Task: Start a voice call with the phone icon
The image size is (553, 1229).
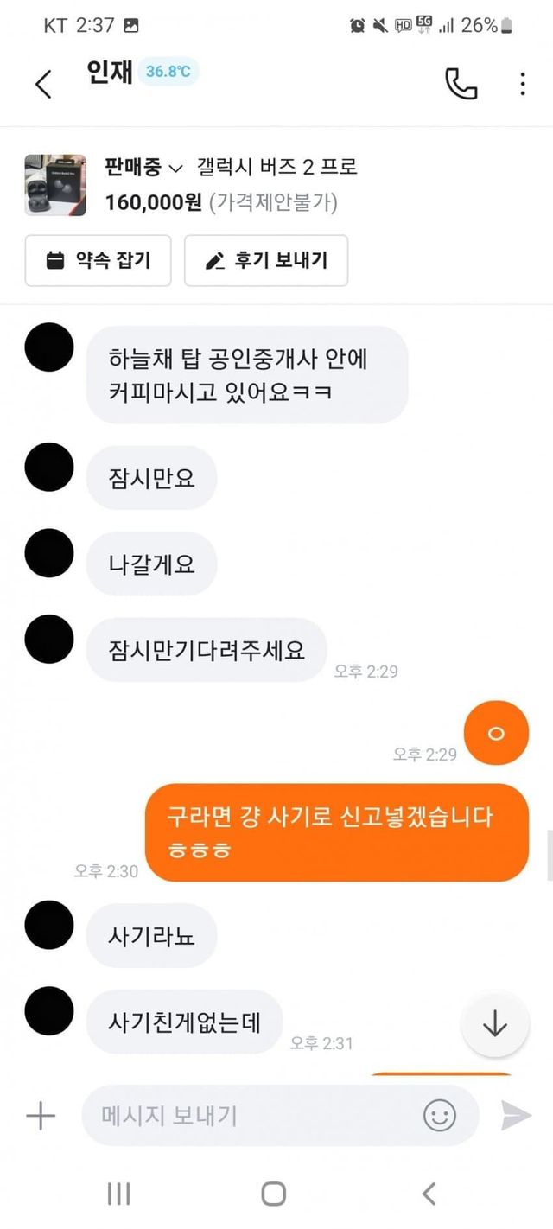Action: [461, 83]
